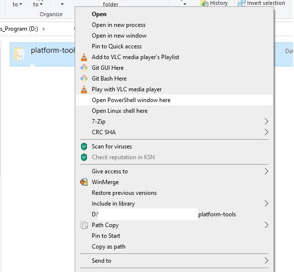This screenshot has height=272, width=294.
Task: Open the Move to dropdown arrow
Action: click(21, 4)
